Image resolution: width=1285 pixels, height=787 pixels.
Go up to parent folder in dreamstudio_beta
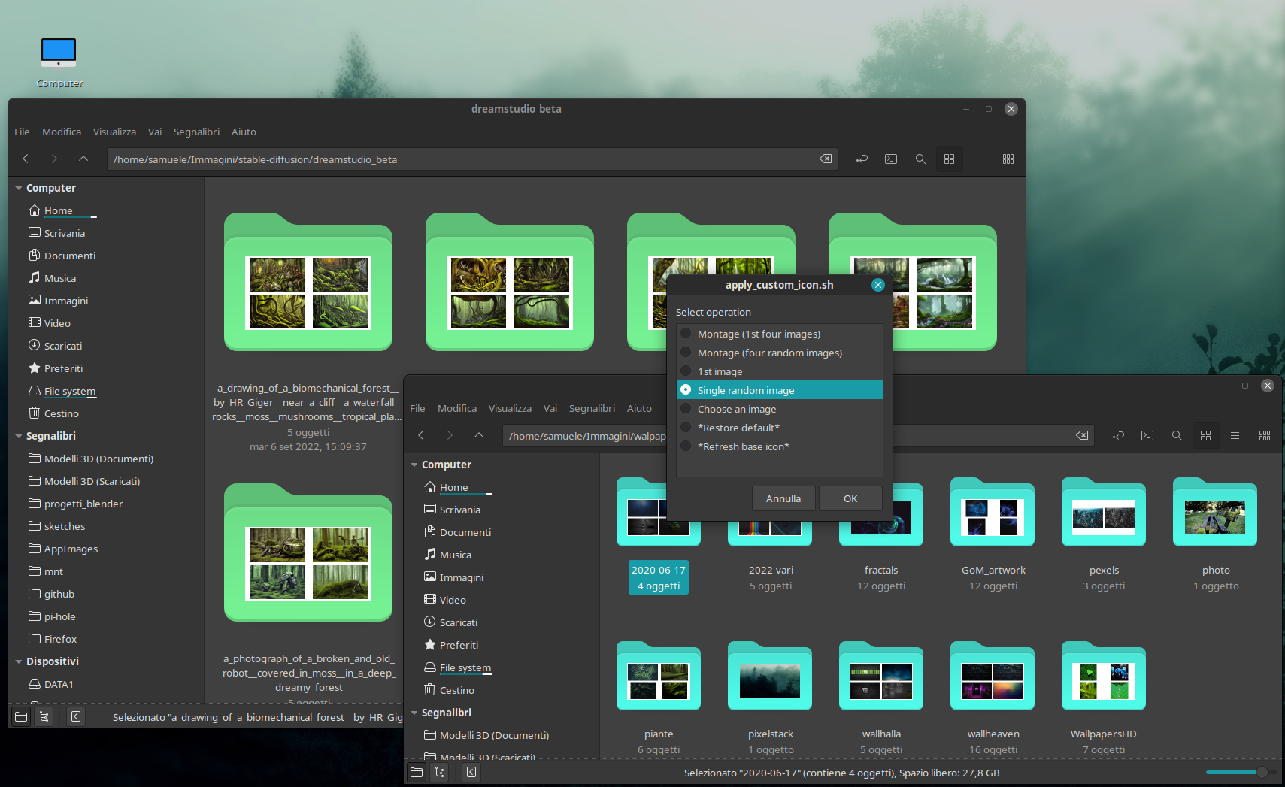[83, 159]
